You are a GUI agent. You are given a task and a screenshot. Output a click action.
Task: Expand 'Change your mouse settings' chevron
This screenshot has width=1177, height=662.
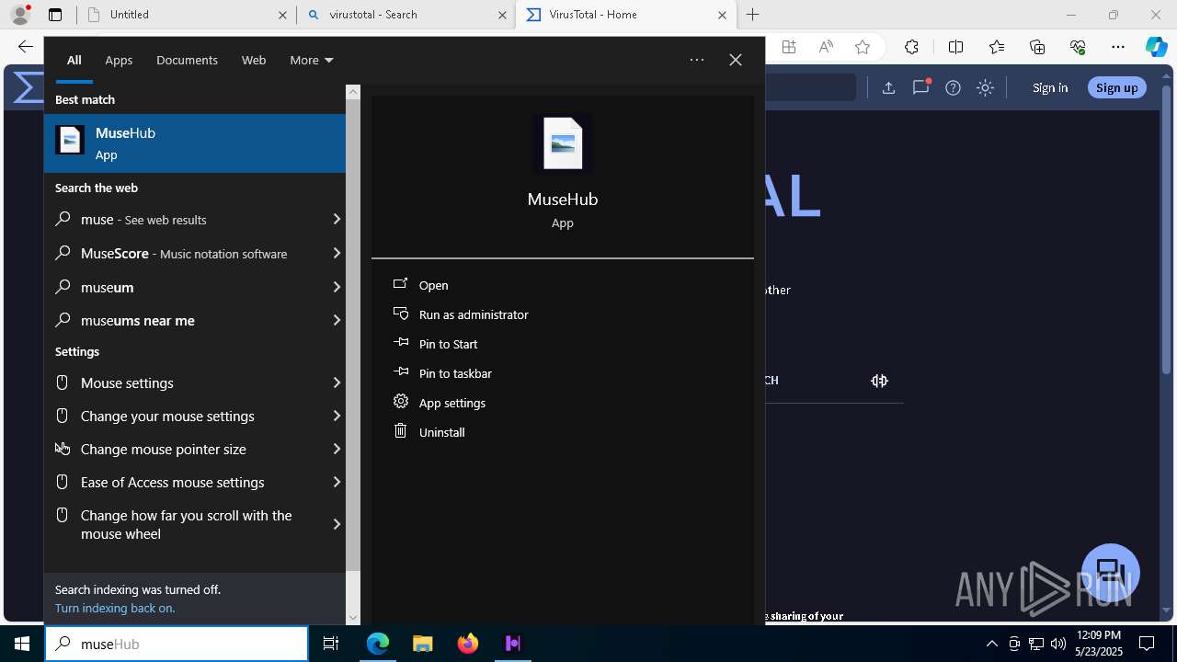[x=337, y=416]
